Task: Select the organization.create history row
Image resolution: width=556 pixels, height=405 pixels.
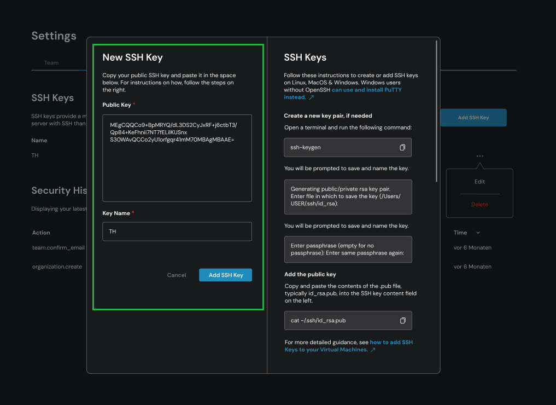Action: click(57, 267)
